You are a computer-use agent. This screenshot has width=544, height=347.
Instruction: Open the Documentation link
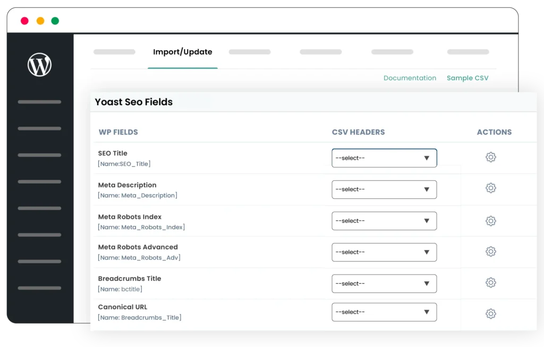click(x=410, y=78)
